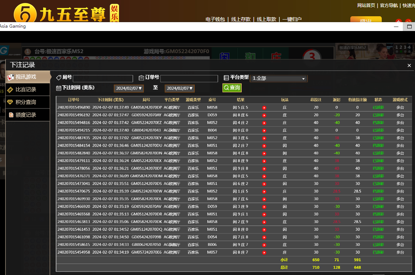Screen dimensions: 415x275
Task: Expand the end date picker after 至
Action: 180,89
